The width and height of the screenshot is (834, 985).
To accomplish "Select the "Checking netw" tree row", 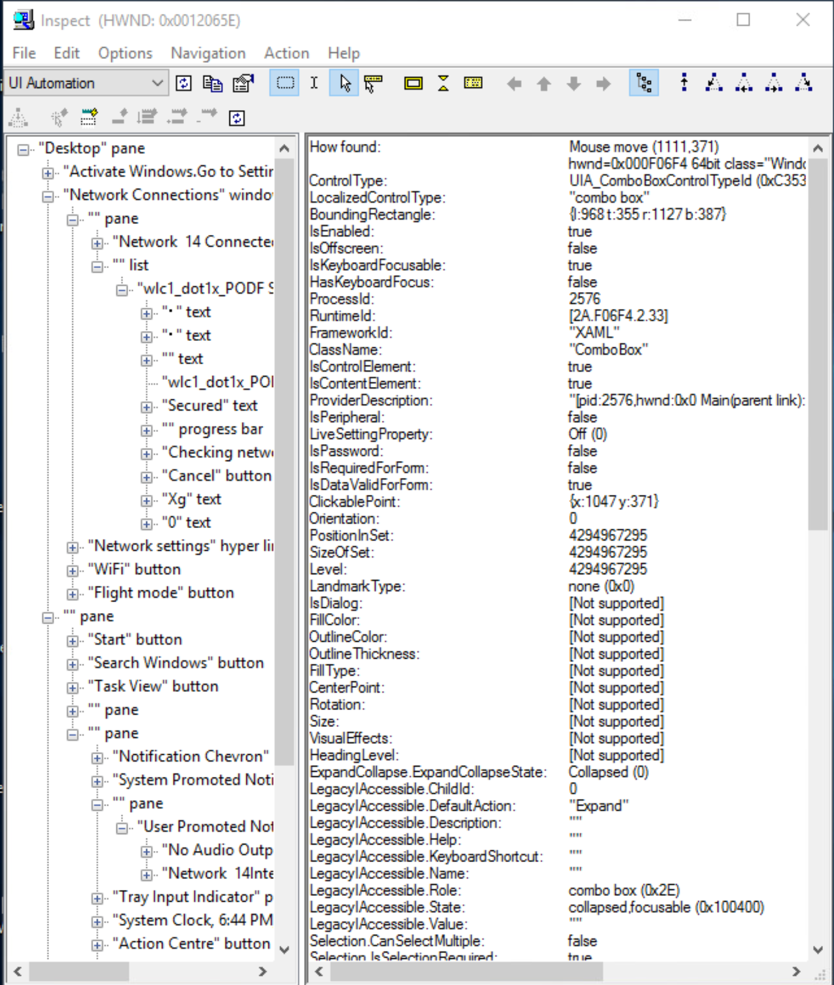I will 217,452.
